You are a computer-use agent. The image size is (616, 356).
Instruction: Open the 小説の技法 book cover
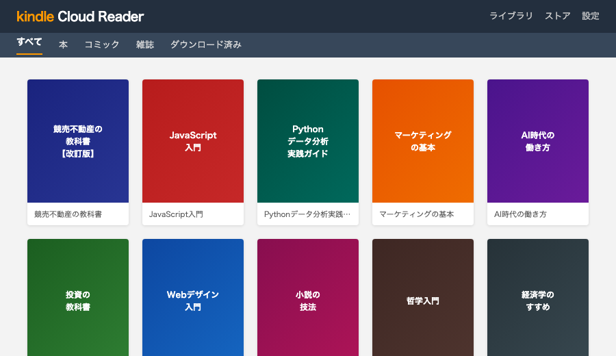[308, 298]
